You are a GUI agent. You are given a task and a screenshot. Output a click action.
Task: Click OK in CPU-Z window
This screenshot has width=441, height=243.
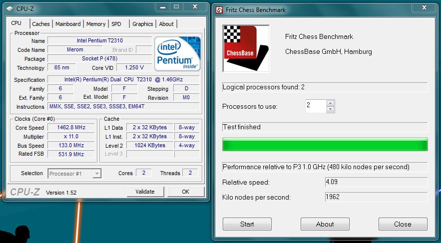(185, 192)
